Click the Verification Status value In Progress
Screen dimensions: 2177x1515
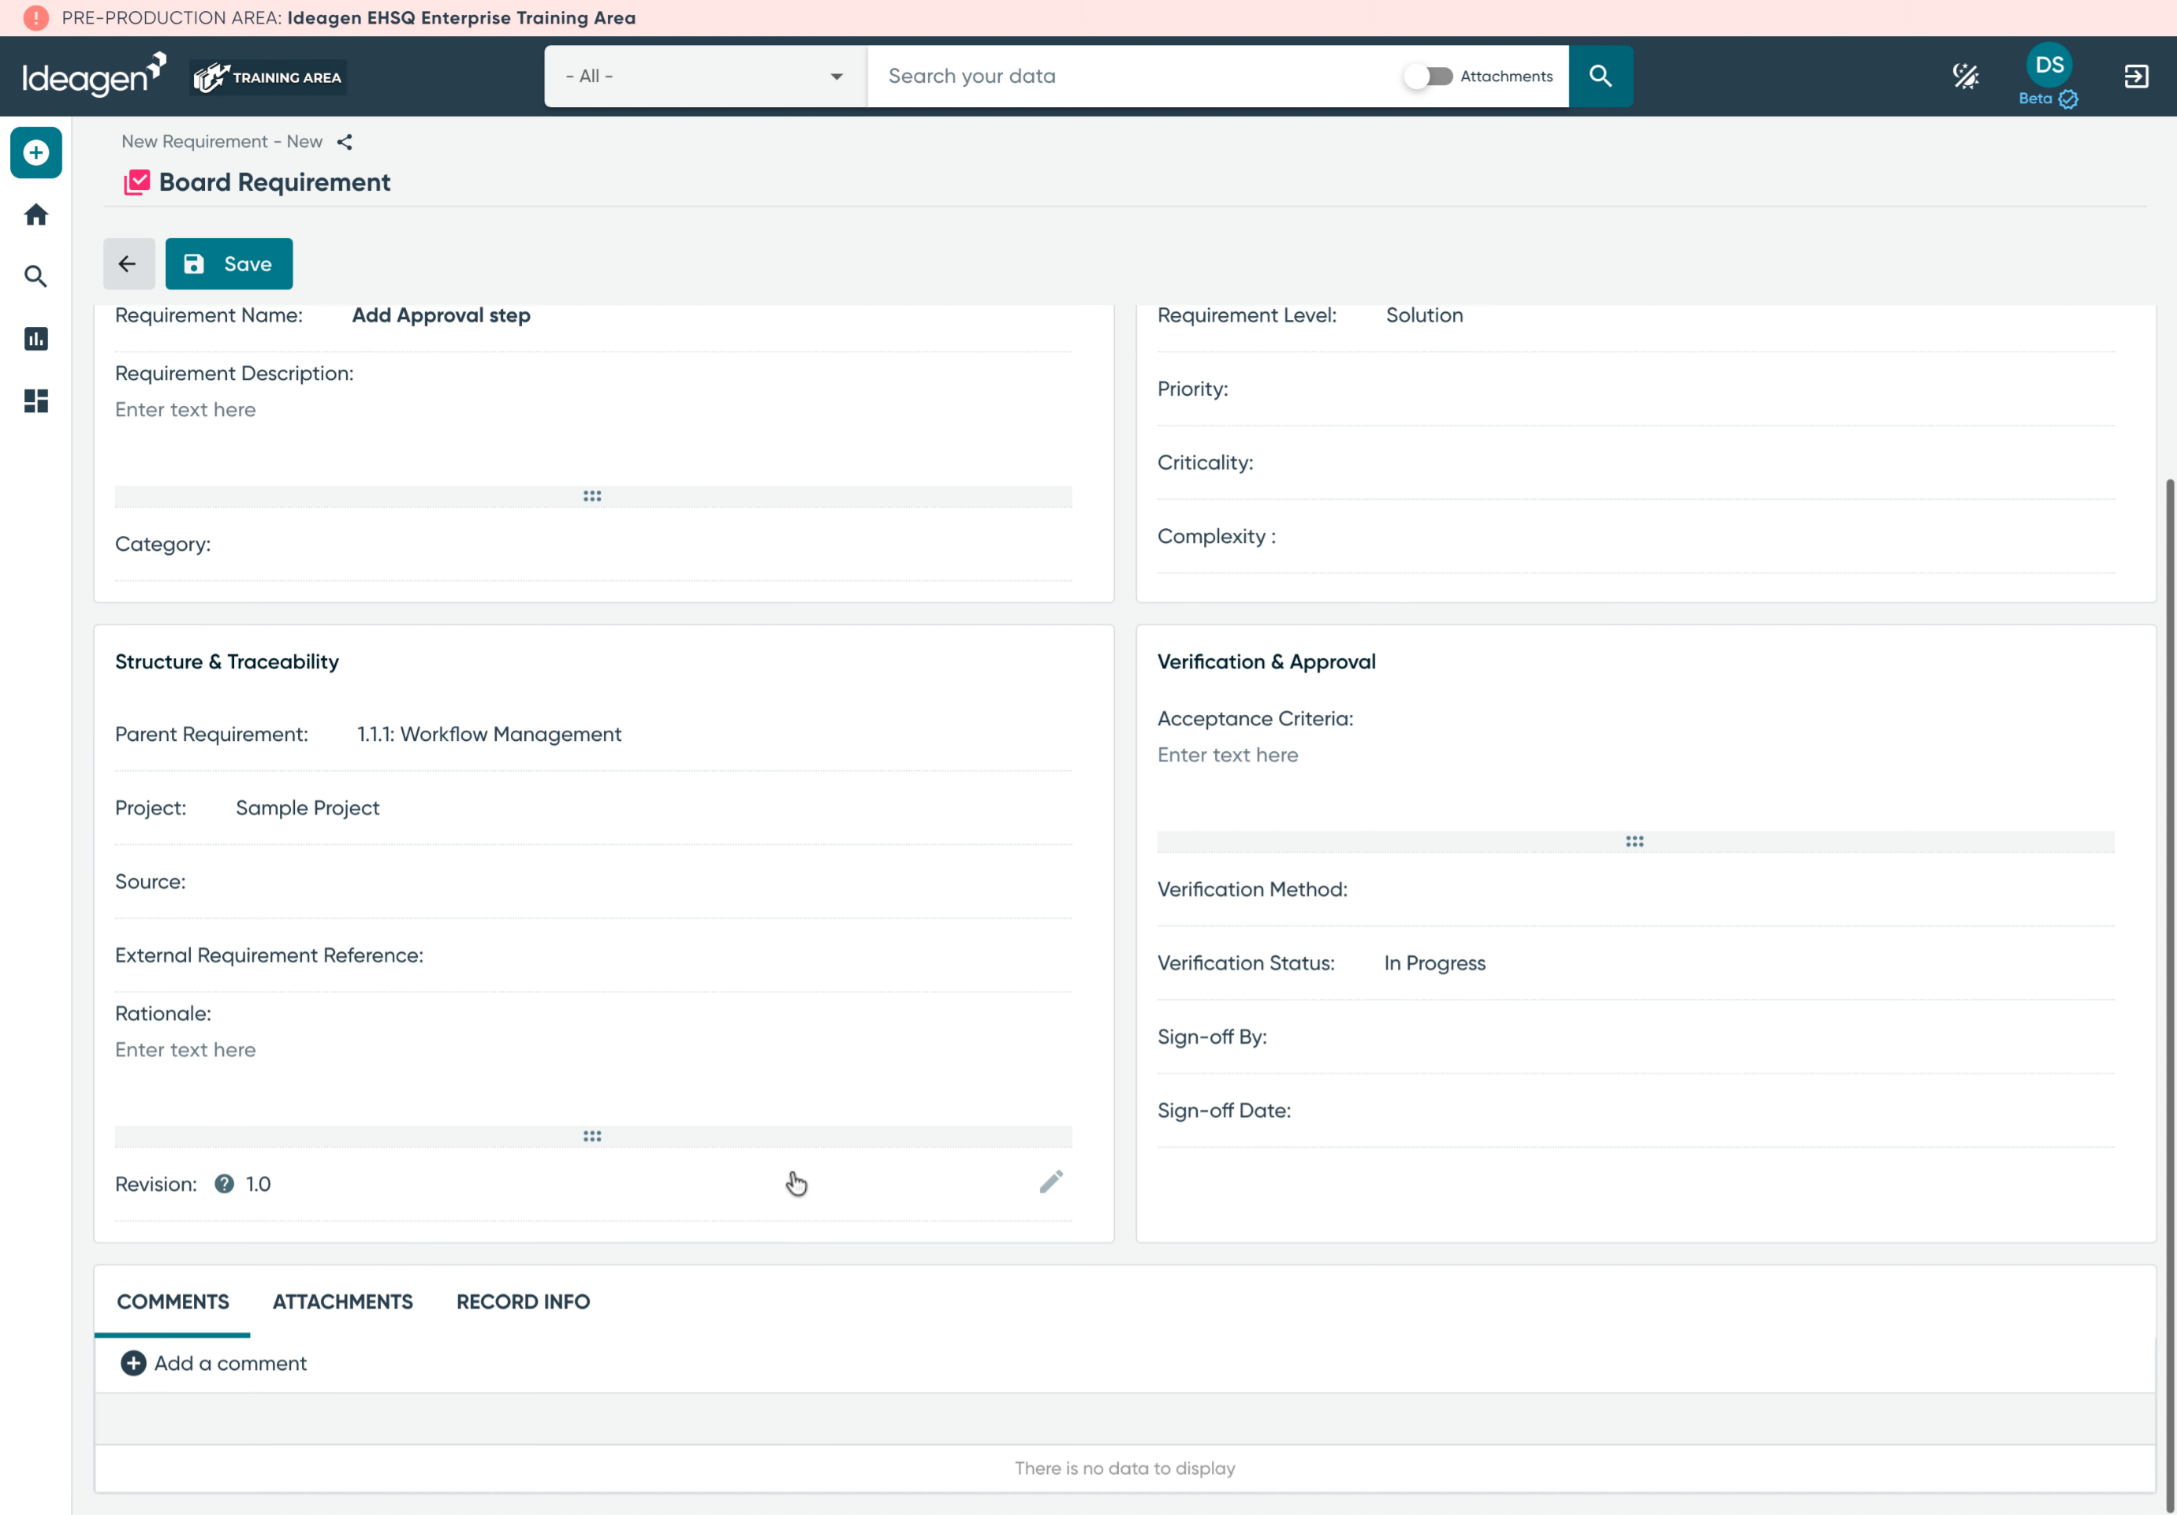pos(1434,963)
